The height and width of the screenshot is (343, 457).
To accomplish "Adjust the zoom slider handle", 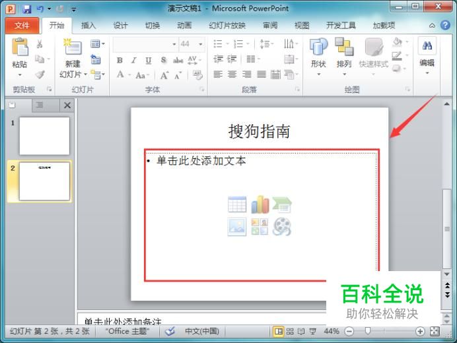I will [368, 330].
